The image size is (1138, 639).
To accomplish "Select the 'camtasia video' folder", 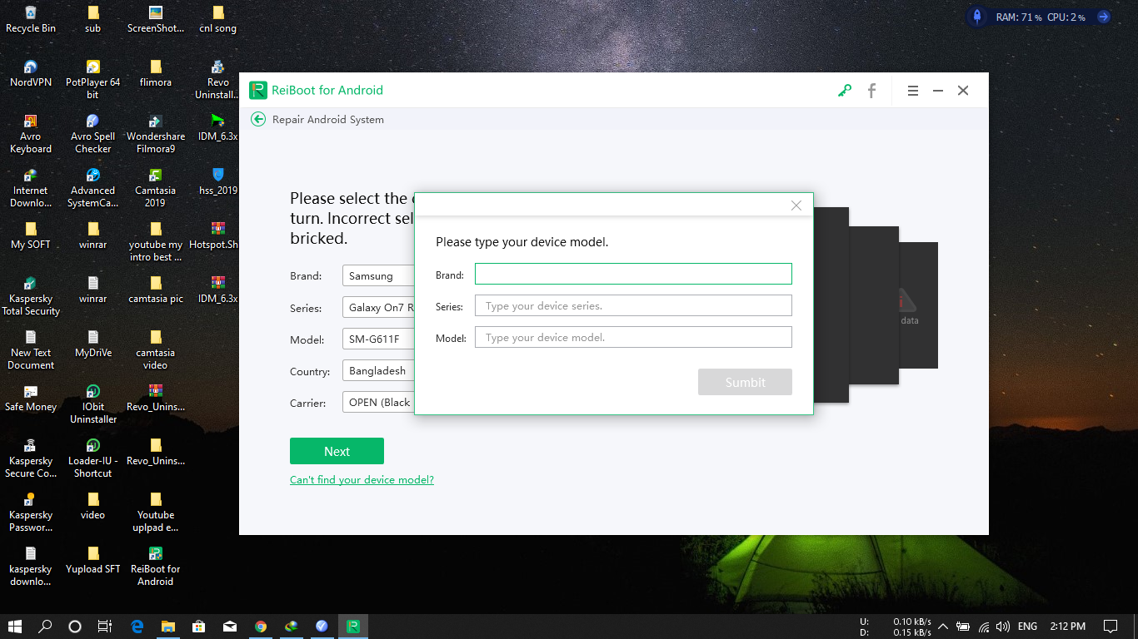I will [x=156, y=349].
